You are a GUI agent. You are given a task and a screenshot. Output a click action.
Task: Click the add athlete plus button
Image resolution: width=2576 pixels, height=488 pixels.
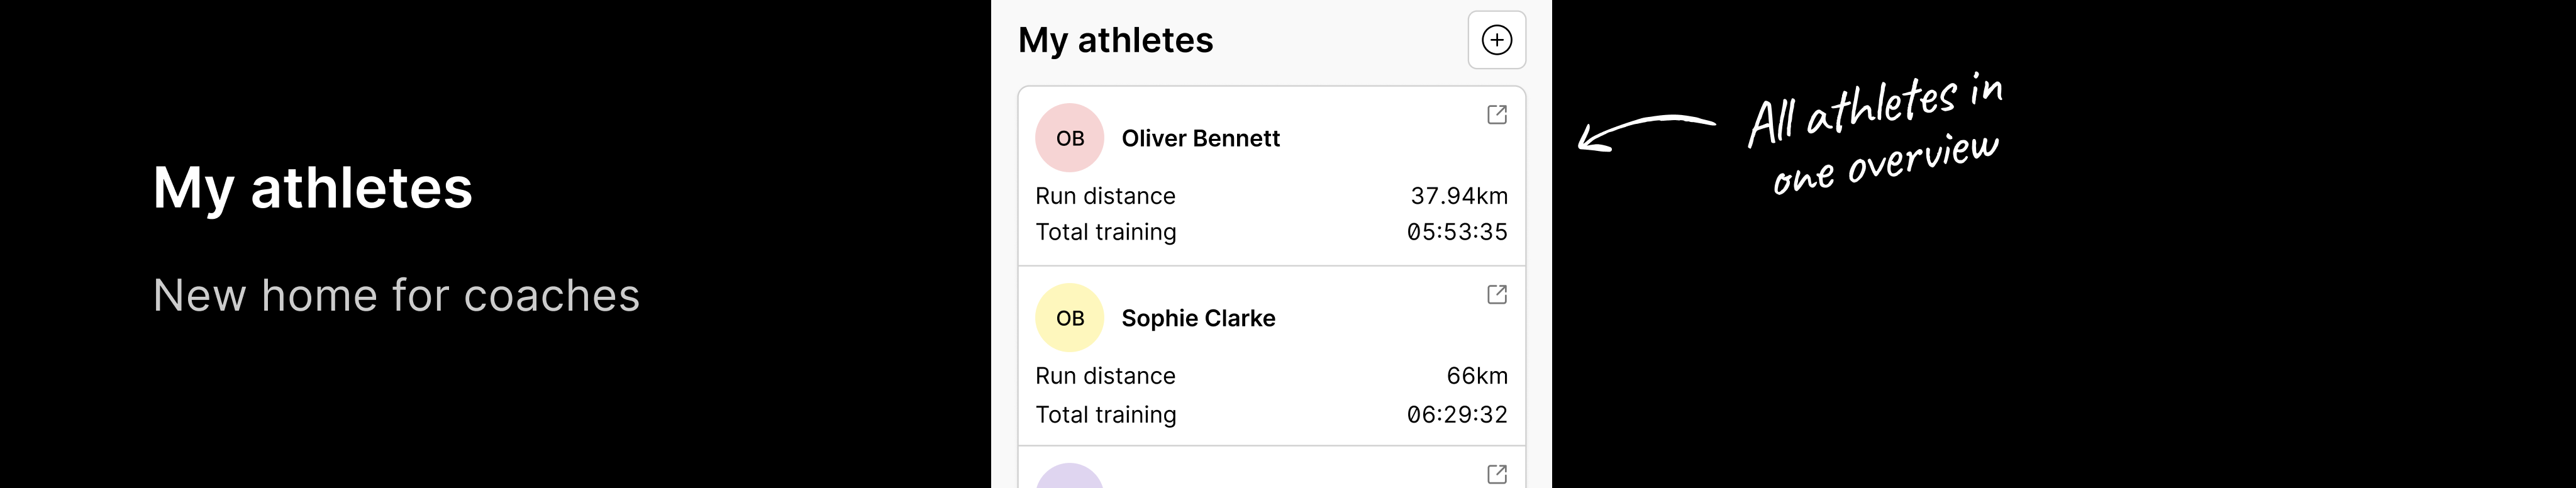[x=1496, y=40]
